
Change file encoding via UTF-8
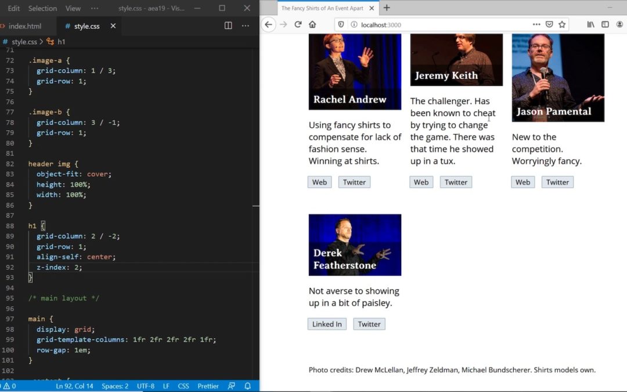[x=146, y=386]
